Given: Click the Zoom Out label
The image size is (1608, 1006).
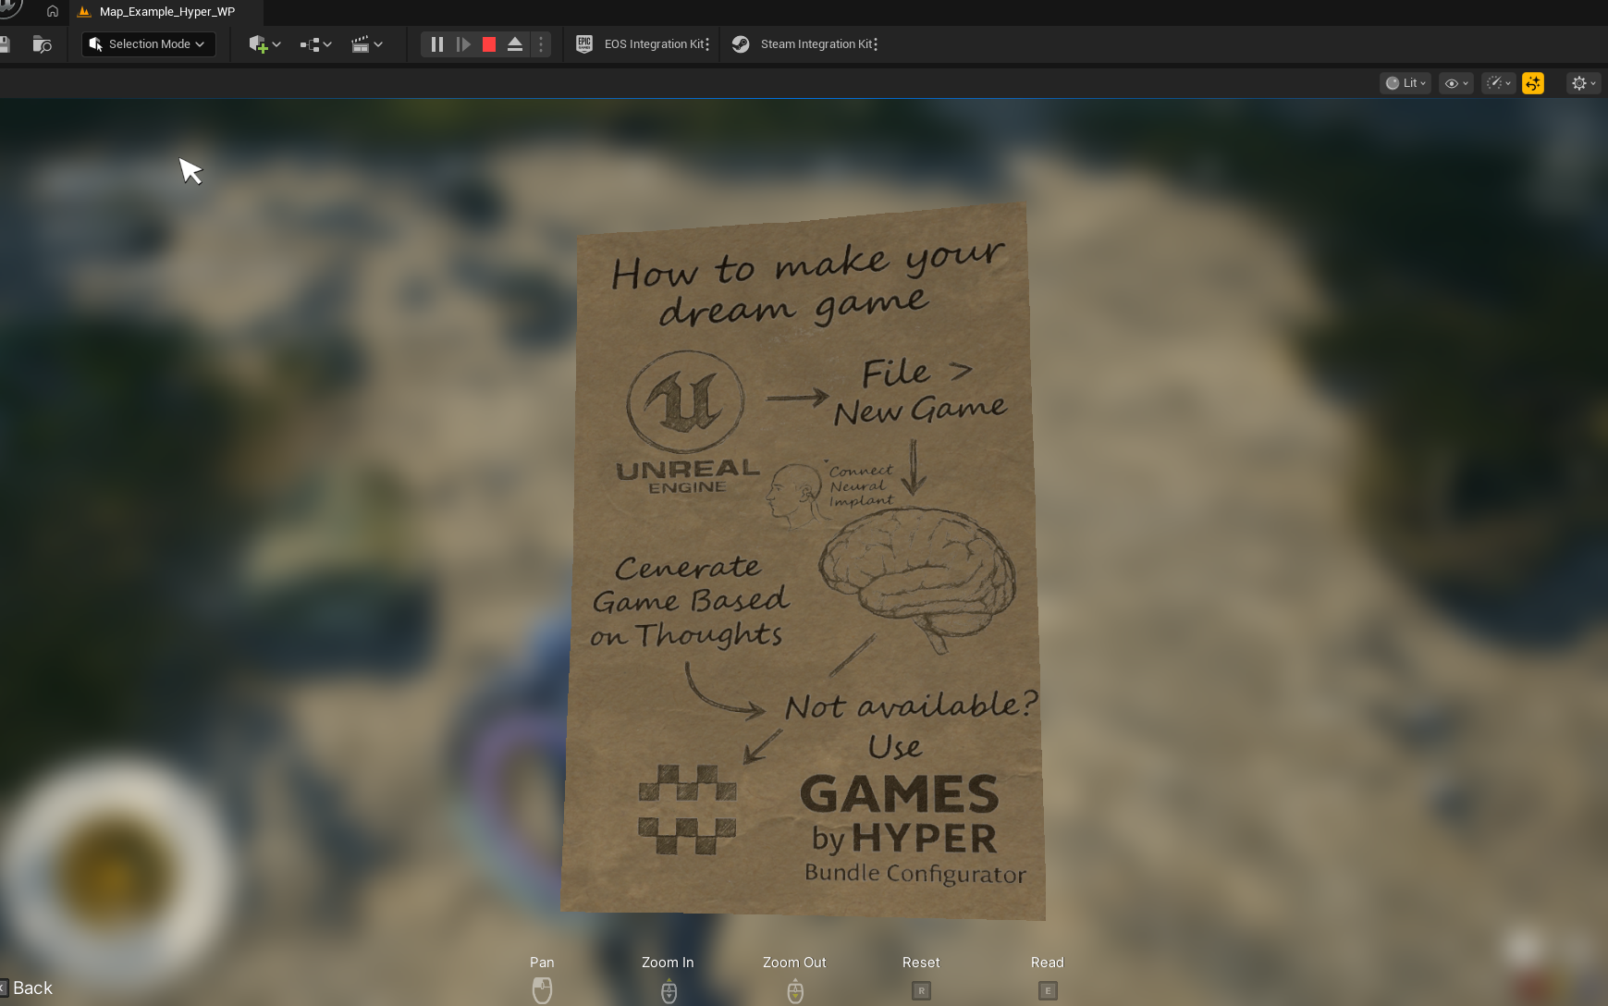Looking at the screenshot, I should pyautogui.click(x=794, y=963).
